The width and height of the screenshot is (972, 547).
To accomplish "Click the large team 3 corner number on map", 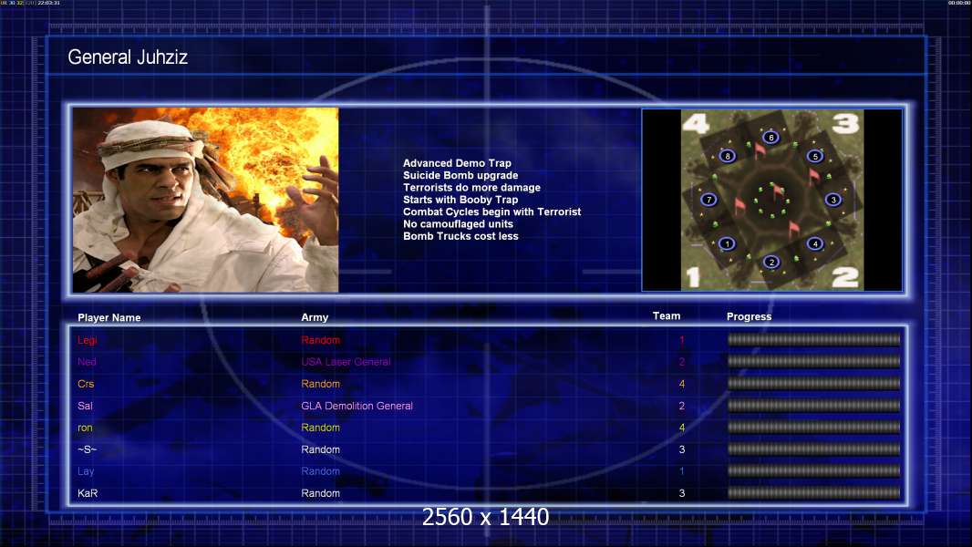I will pos(845,123).
